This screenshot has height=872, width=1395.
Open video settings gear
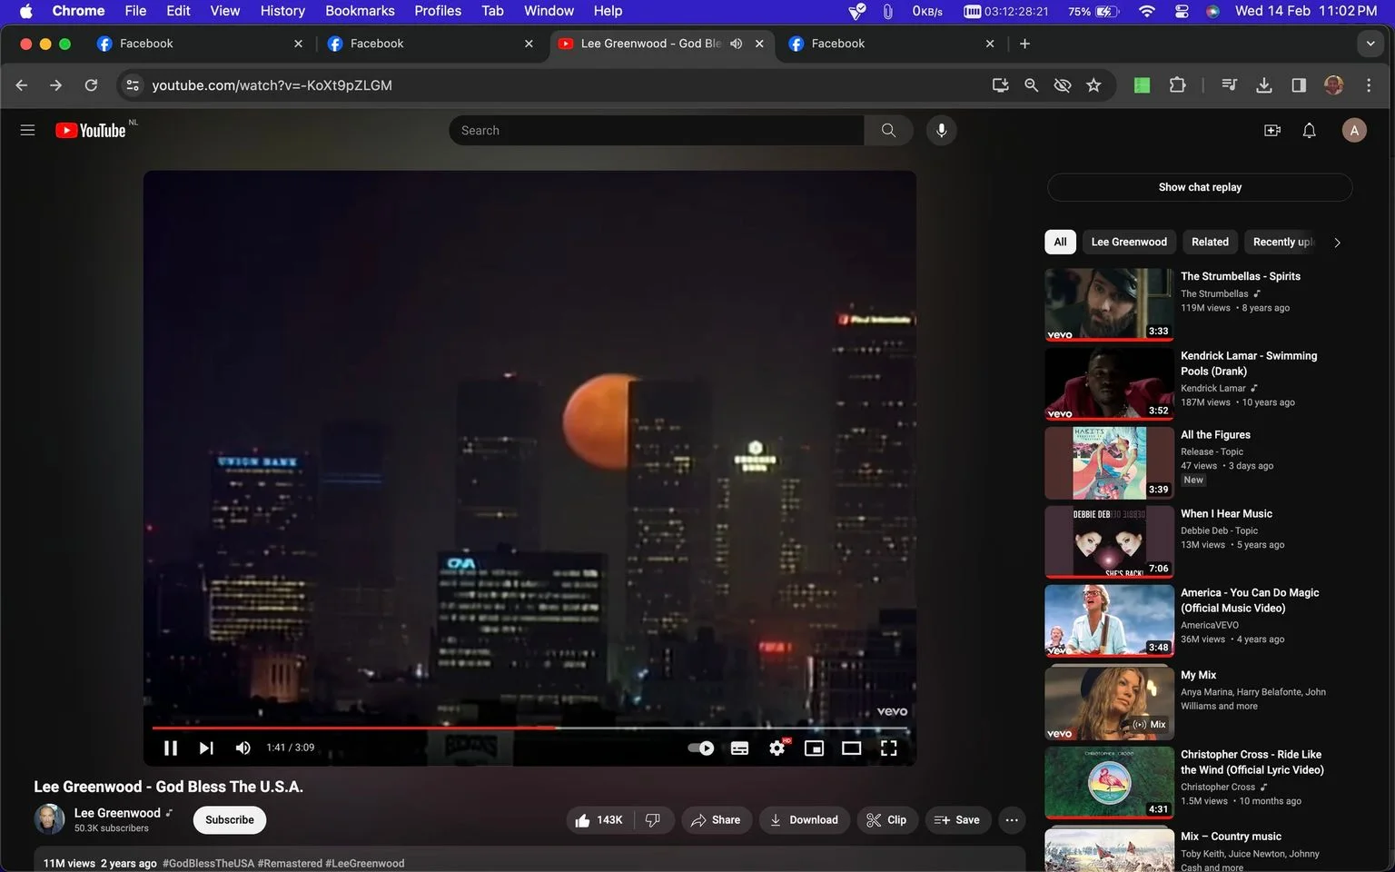pos(777,748)
